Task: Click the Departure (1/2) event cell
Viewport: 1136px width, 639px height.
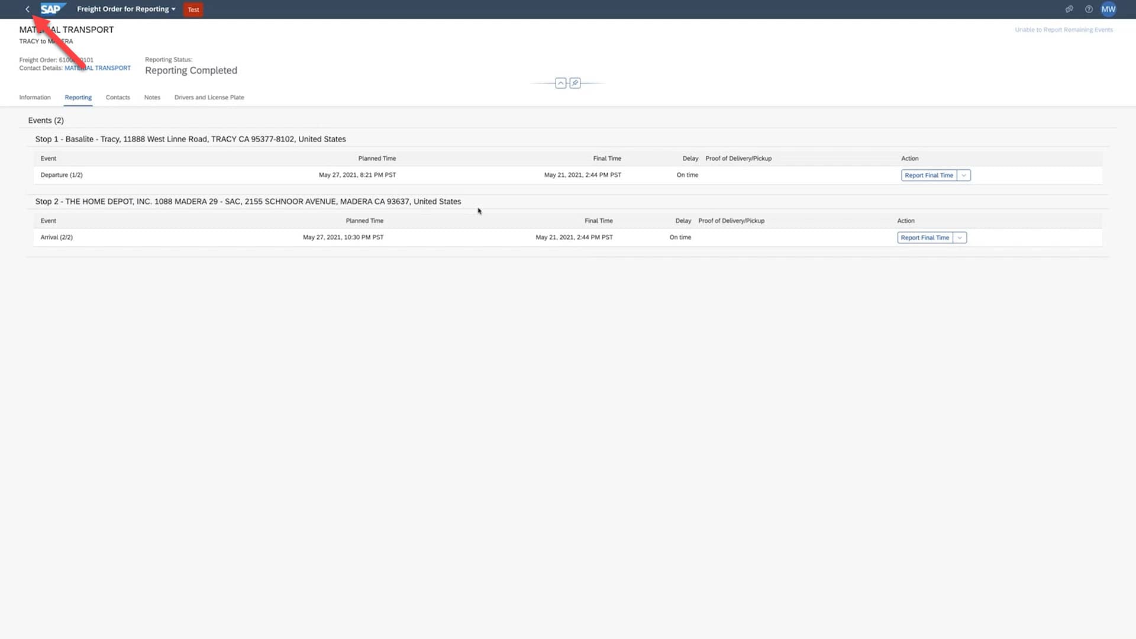Action: coord(62,175)
